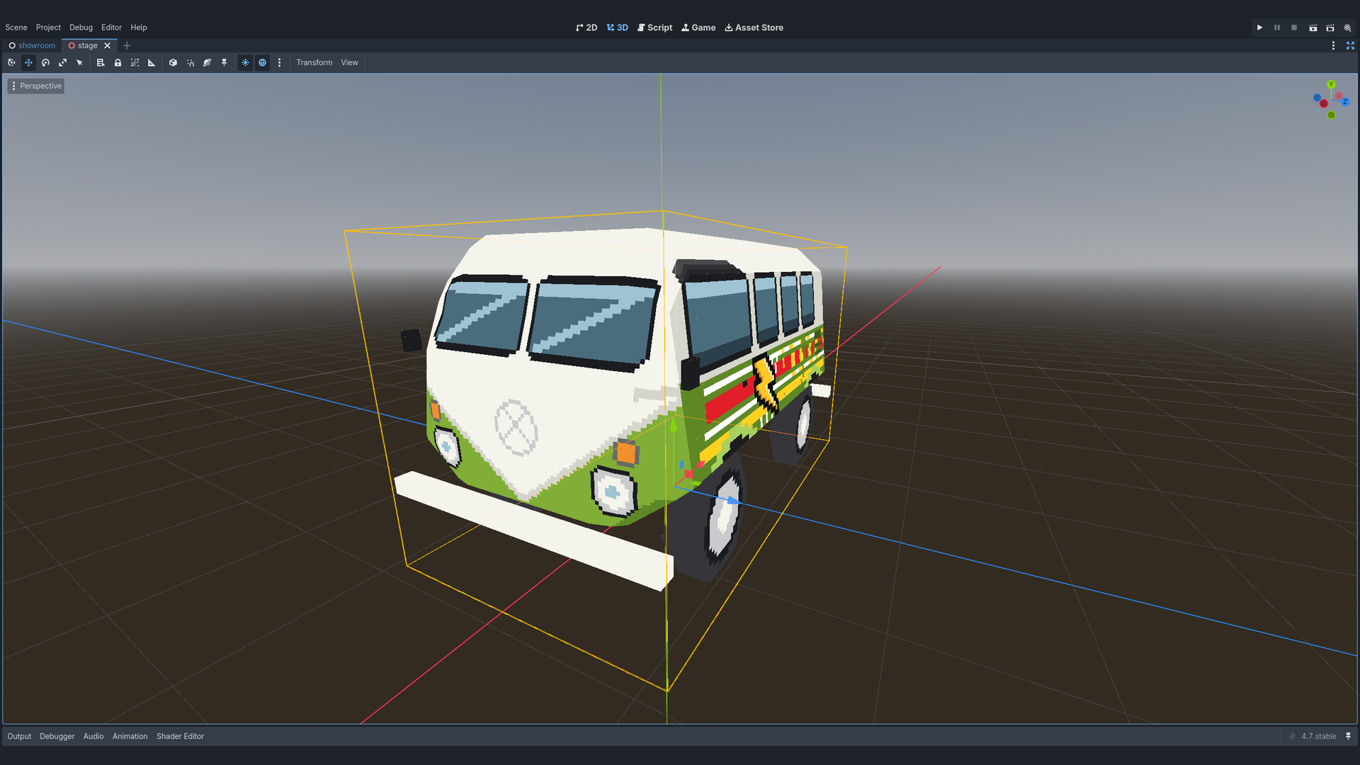Viewport: 1360px width, 765px height.
Task: Close the stage scene tab
Action: click(108, 45)
